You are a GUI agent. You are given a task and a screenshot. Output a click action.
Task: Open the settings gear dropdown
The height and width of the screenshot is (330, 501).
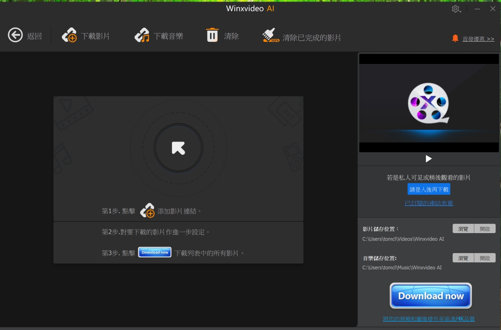coord(456,9)
